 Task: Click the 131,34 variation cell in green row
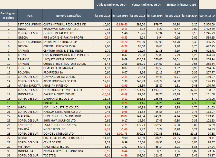[207, 103]
